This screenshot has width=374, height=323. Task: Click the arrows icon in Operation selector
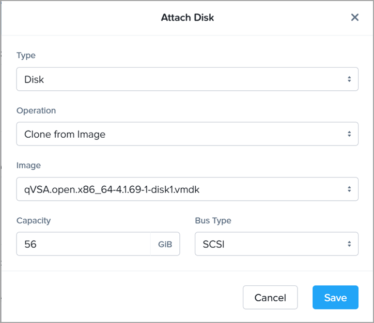point(349,134)
